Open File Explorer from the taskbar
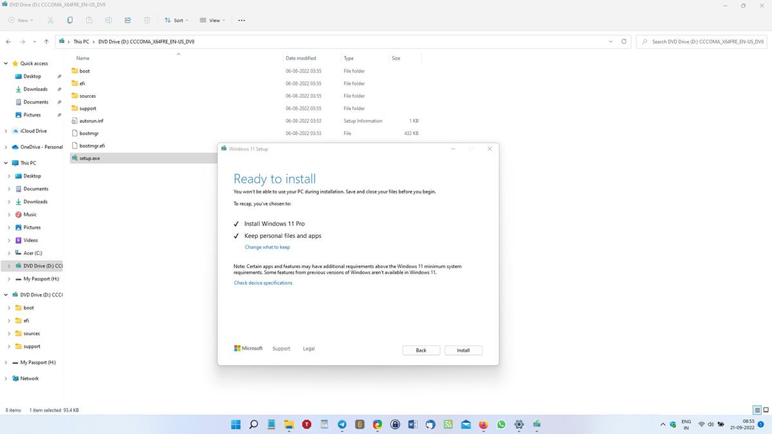The height and width of the screenshot is (434, 772). [289, 424]
